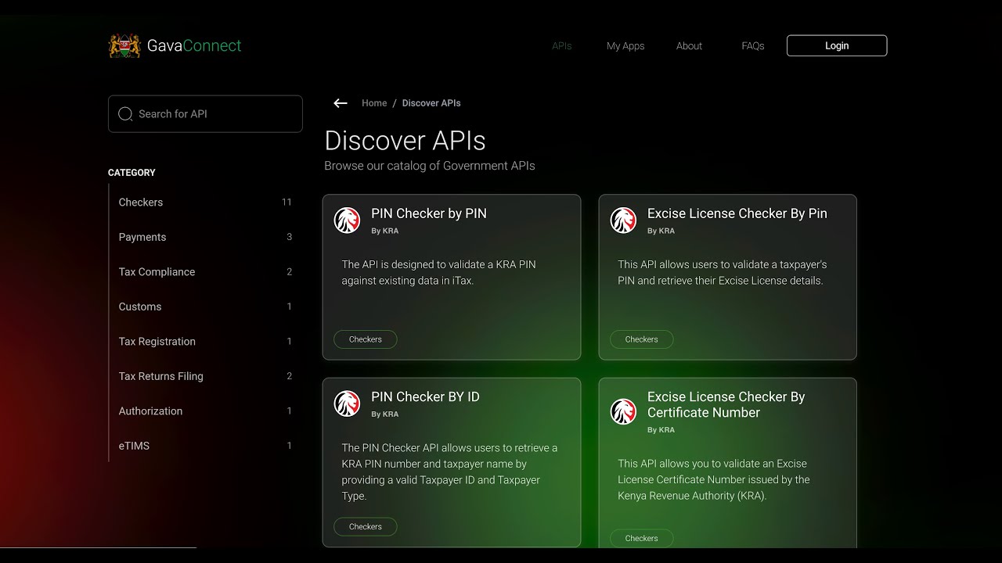Filter by eTIMS category
This screenshot has width=1002, height=563.
[205, 446]
